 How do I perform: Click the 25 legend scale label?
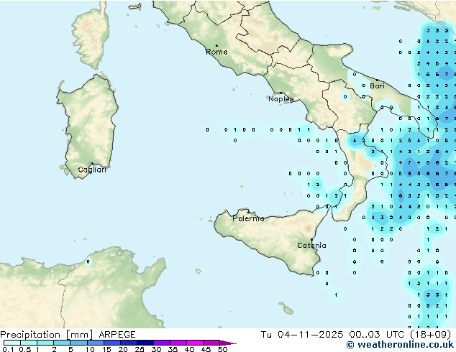(140, 349)
